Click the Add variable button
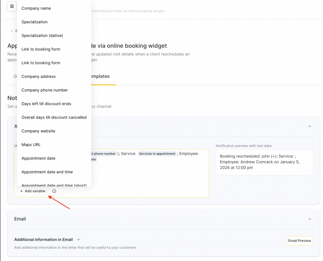 [33, 191]
